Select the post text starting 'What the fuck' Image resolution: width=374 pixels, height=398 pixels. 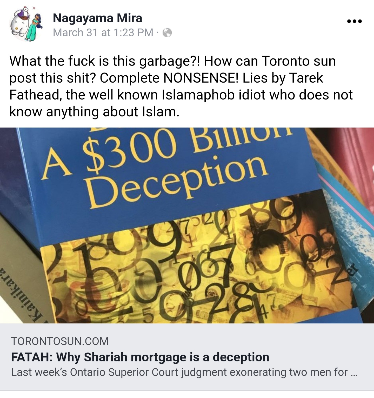[181, 86]
